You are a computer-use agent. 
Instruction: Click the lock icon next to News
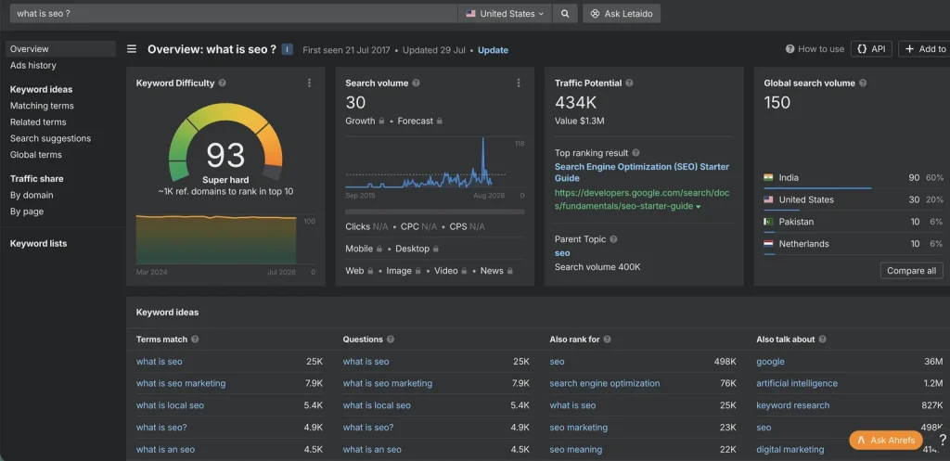click(x=510, y=271)
